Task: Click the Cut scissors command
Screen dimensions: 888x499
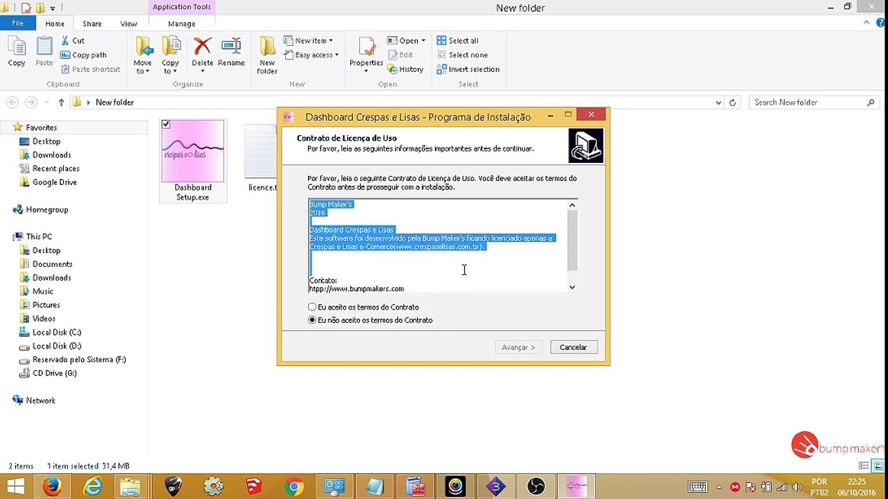Action: [x=73, y=41]
